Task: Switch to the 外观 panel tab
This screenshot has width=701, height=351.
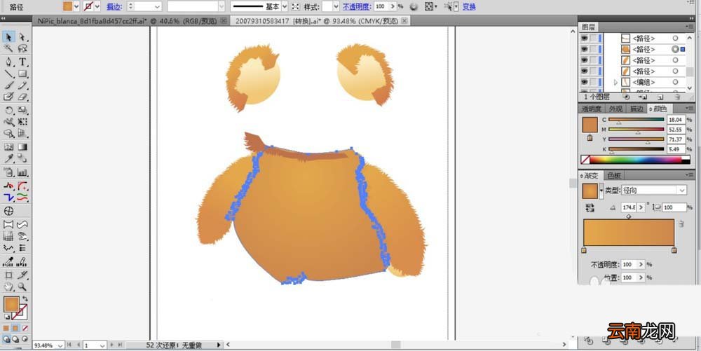Action: click(x=615, y=109)
